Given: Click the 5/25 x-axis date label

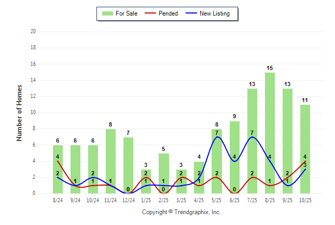Looking at the screenshot, I should [x=217, y=200].
